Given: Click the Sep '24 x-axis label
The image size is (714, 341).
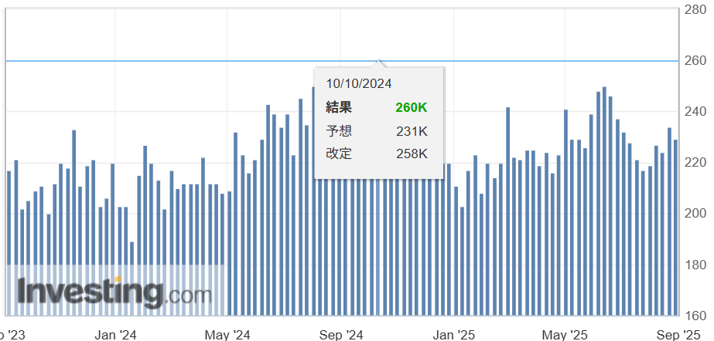Looking at the screenshot, I should click(x=341, y=335).
